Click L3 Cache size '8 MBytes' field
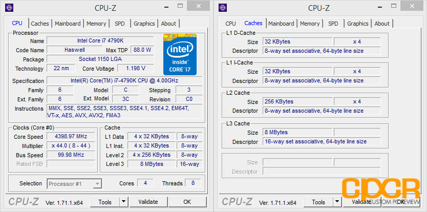 pyautogui.click(x=297, y=133)
